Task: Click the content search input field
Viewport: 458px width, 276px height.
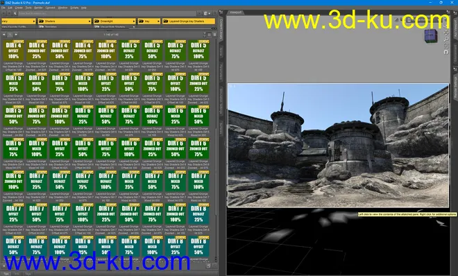Action: click(x=107, y=13)
